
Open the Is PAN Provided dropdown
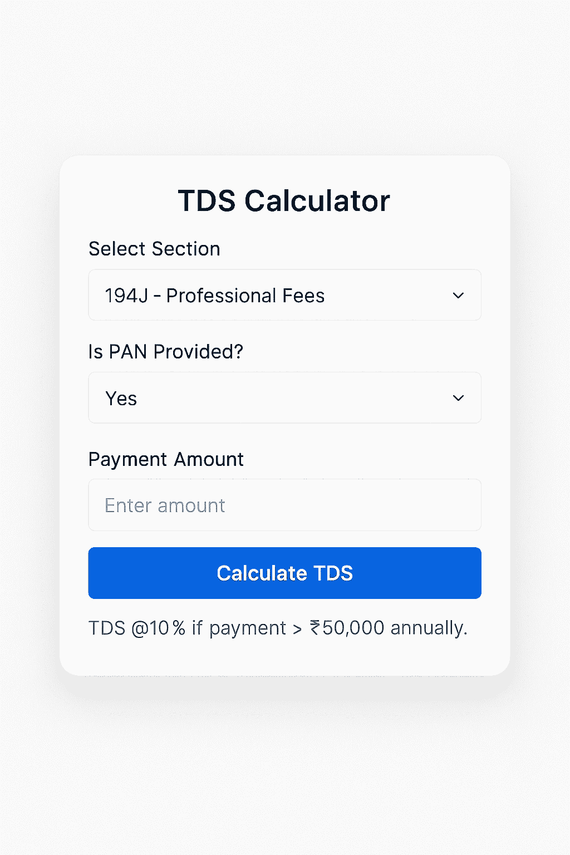click(284, 398)
